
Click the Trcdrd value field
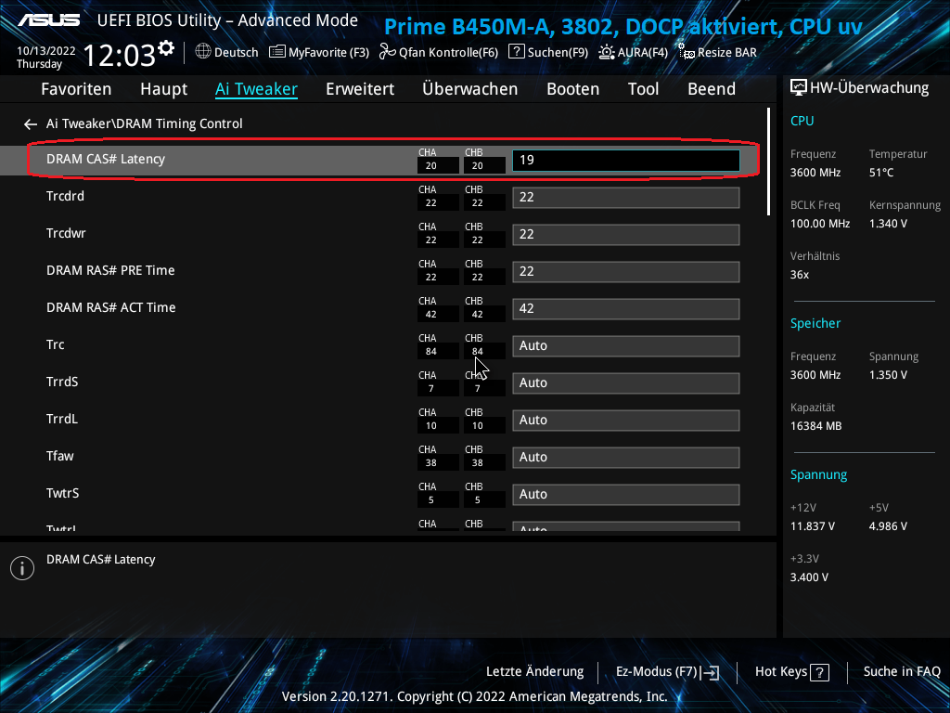[626, 198]
